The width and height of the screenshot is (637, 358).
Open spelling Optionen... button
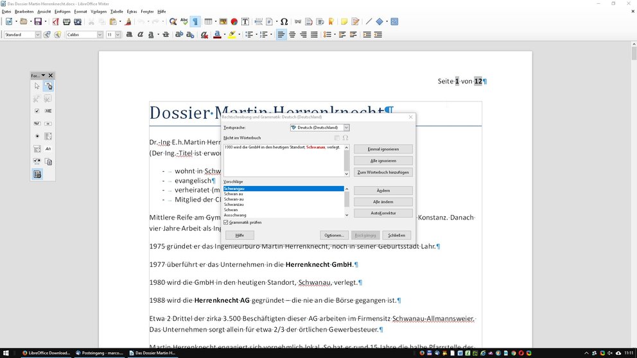coord(334,235)
